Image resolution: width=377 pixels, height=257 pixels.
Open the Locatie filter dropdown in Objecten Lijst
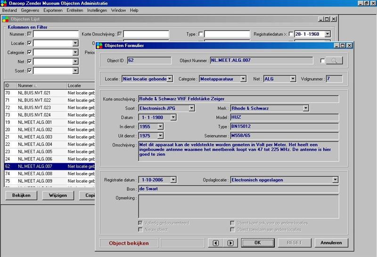75,43
